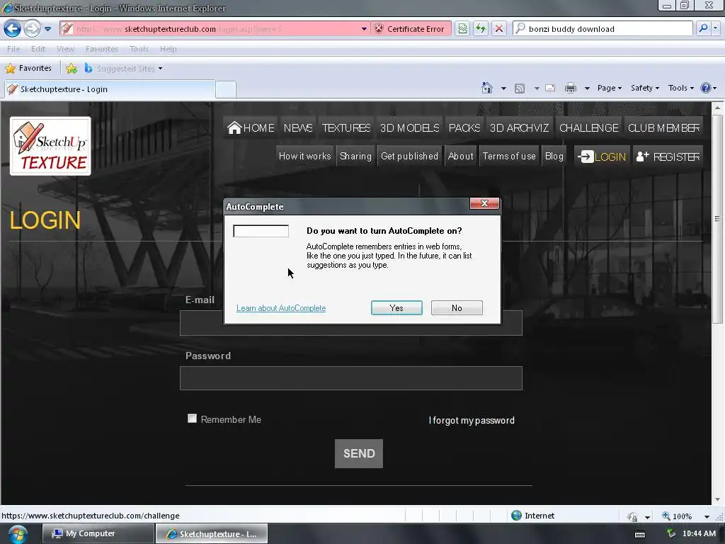Image resolution: width=725 pixels, height=544 pixels.
Task: Open the NEWS navigation link
Action: click(298, 127)
